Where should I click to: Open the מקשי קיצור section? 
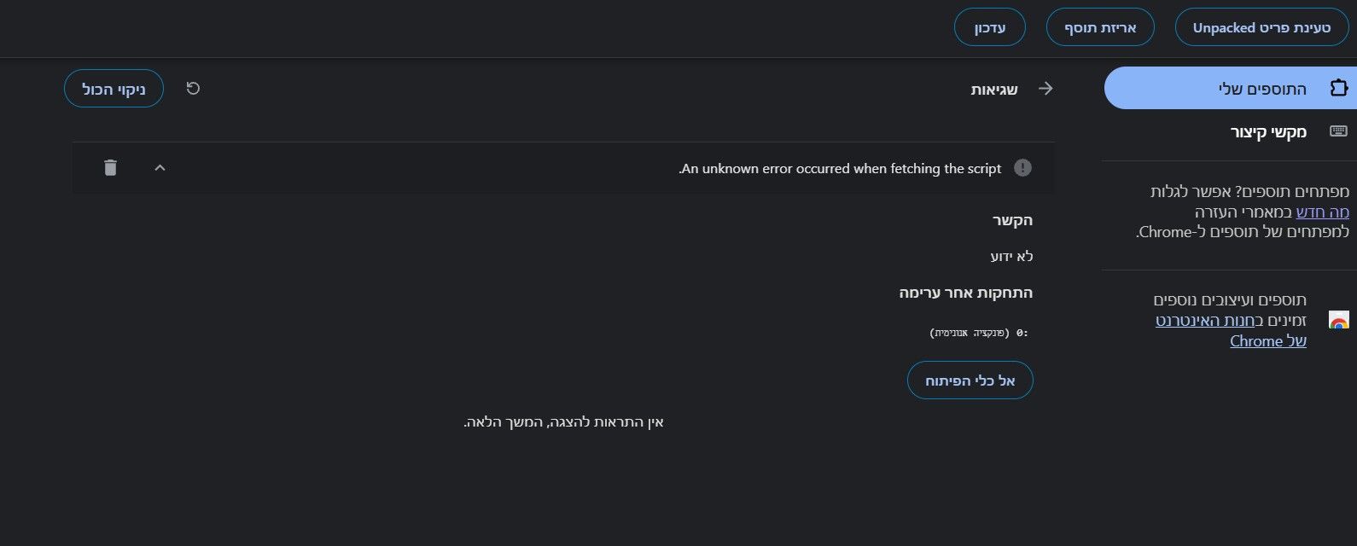(1230, 131)
